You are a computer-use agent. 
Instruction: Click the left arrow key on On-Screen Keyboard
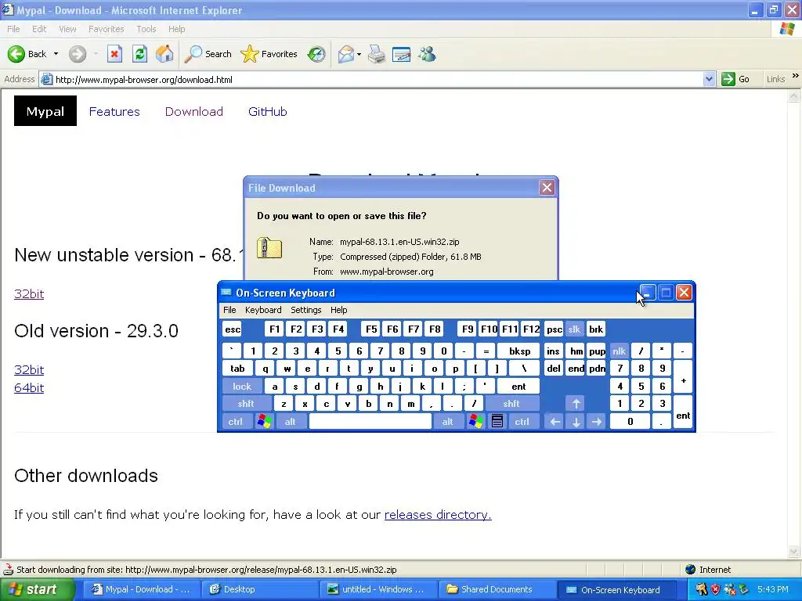[555, 422]
